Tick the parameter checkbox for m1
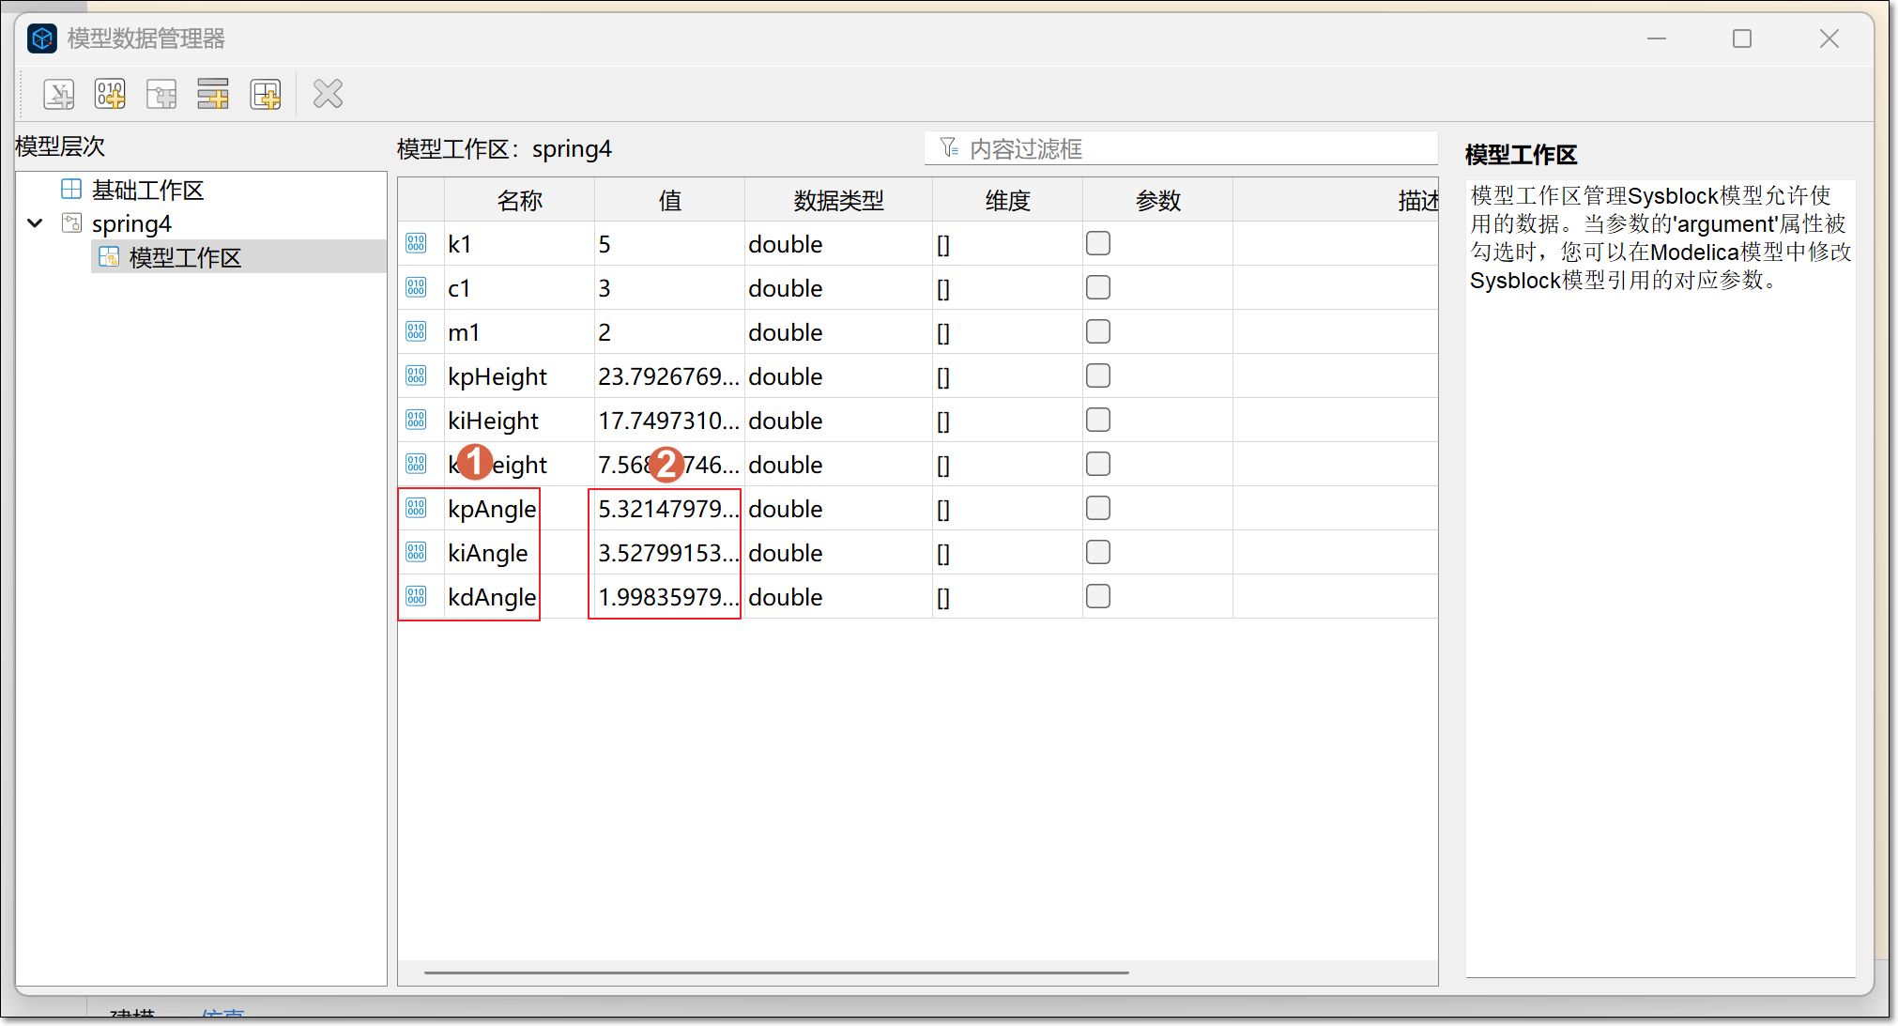The image size is (1898, 1026). 1098,332
